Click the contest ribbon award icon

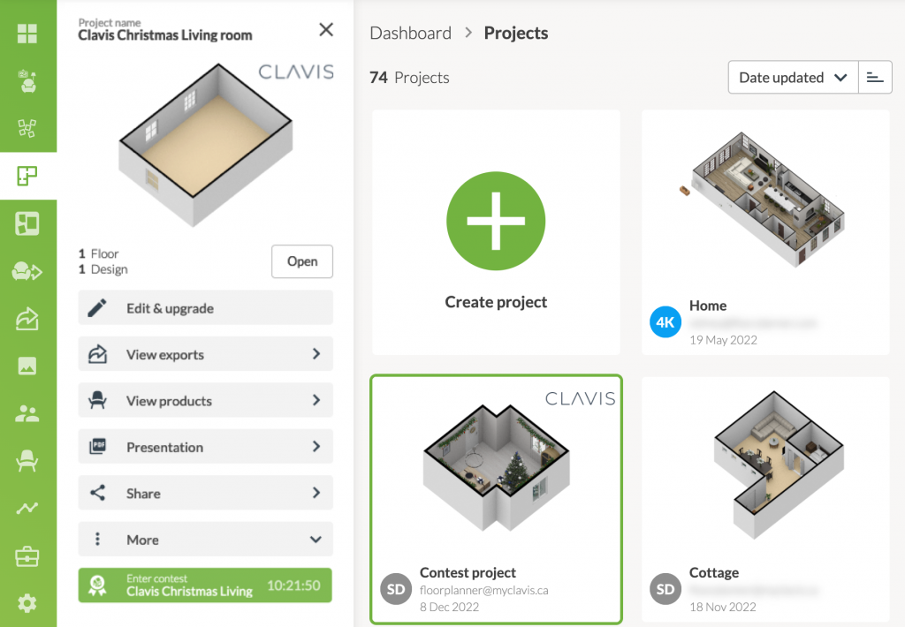click(x=97, y=586)
